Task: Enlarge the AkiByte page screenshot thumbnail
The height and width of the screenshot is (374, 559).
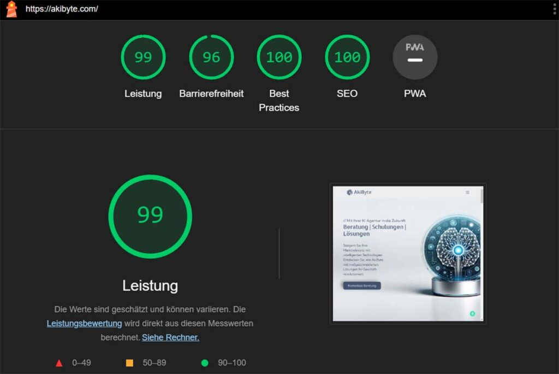Action: 408,254
